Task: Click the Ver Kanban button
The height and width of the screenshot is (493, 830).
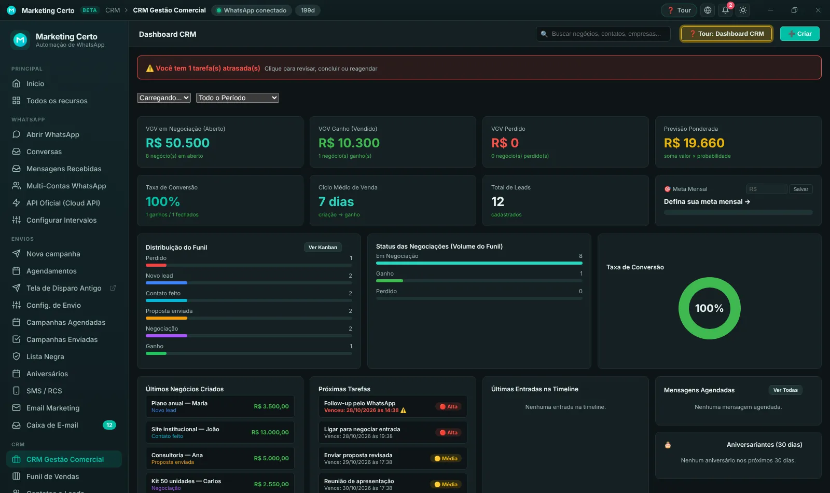Action: [323, 248]
